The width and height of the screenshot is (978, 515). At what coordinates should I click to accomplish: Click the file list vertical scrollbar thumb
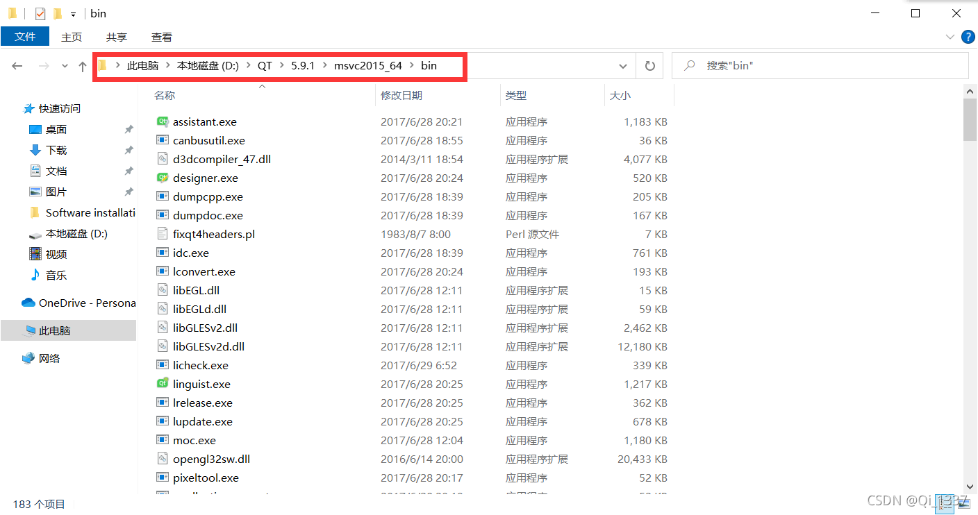pos(970,119)
